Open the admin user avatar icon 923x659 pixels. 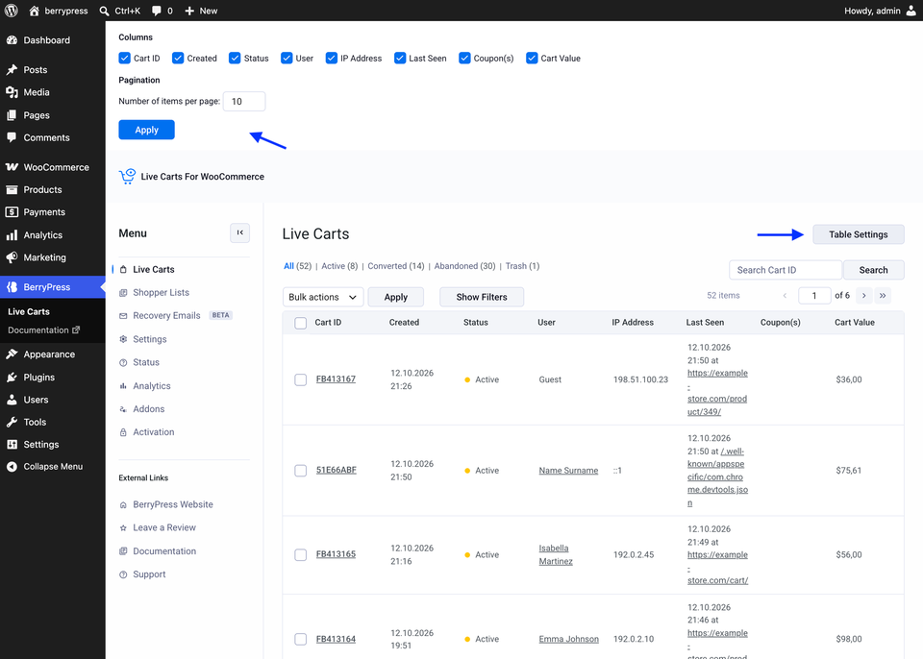911,11
